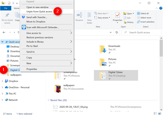Click the Pin to Quick access ribbon icon
This screenshot has width=163, height=116.
click(7, 18)
